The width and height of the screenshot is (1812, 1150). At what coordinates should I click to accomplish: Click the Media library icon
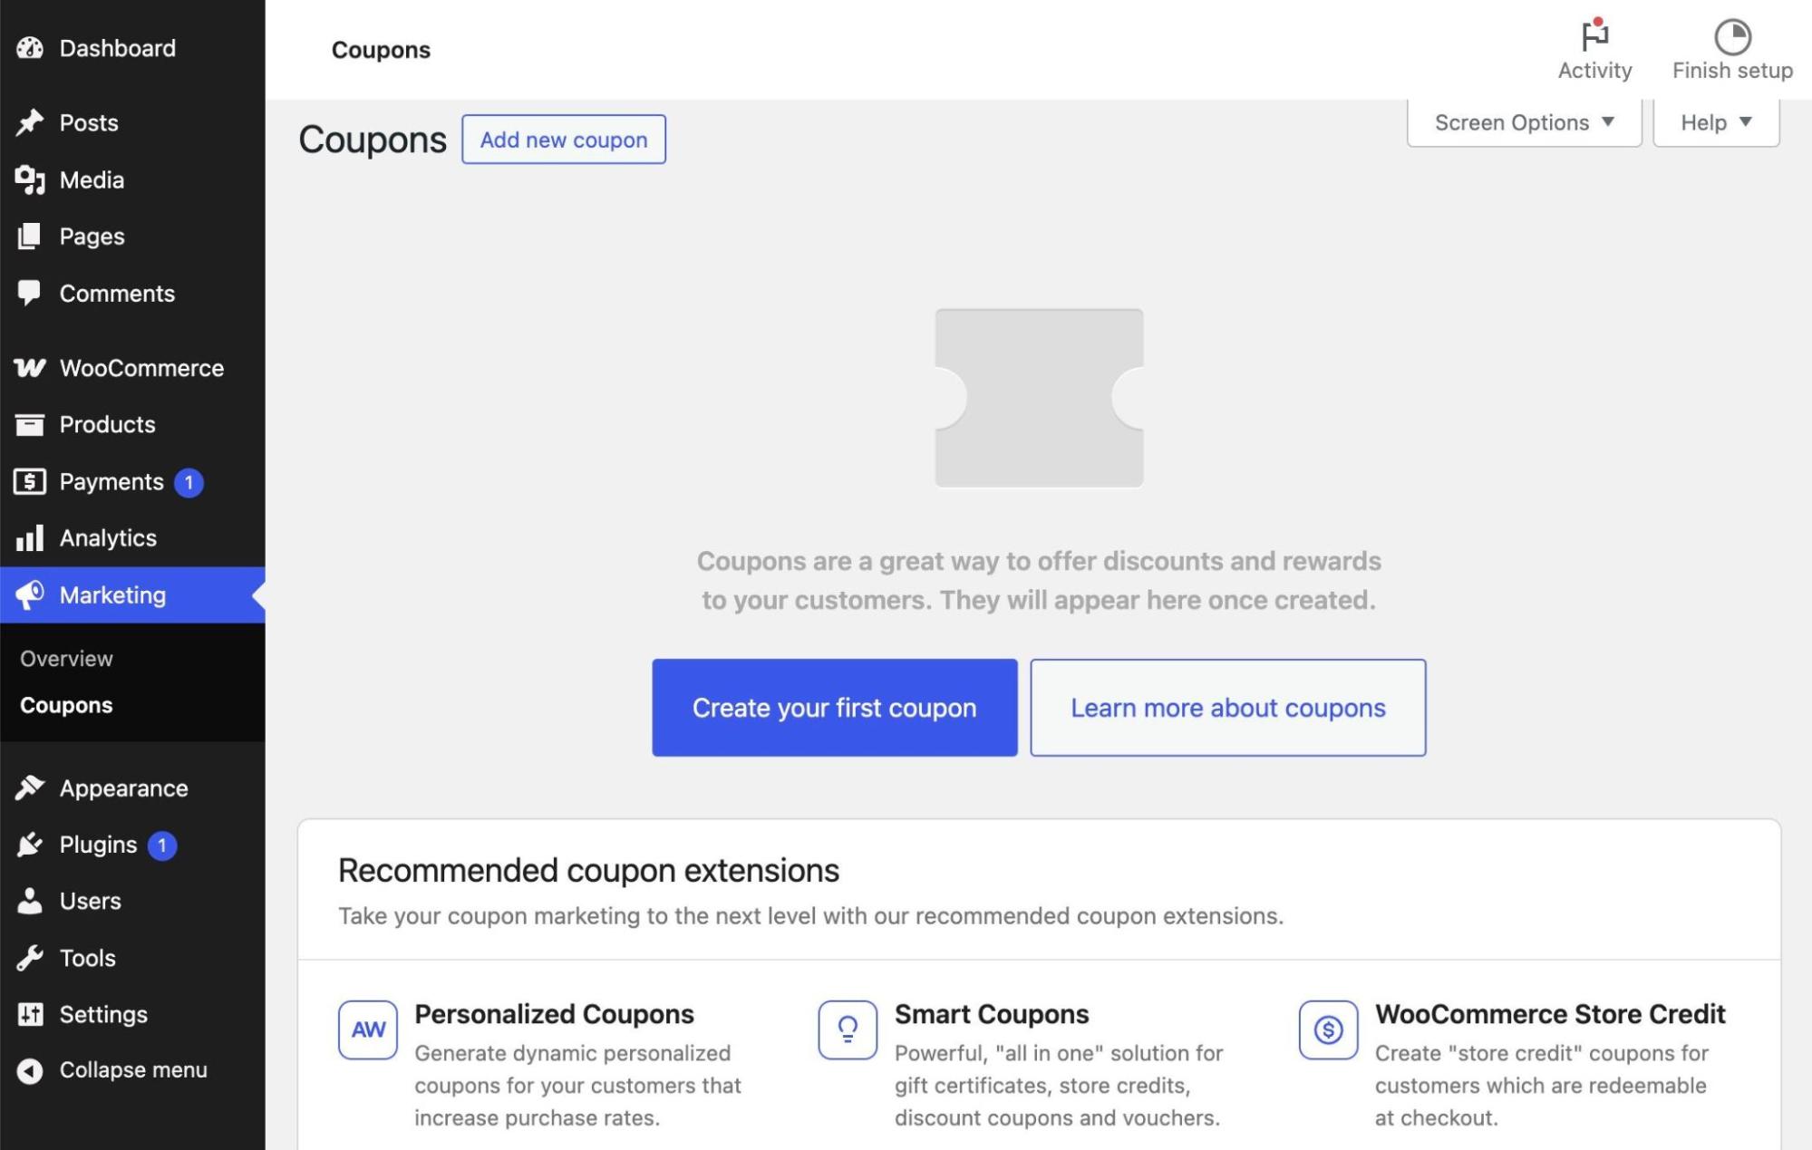[x=30, y=179]
